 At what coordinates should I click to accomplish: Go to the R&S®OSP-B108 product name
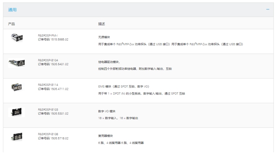pos(48,134)
